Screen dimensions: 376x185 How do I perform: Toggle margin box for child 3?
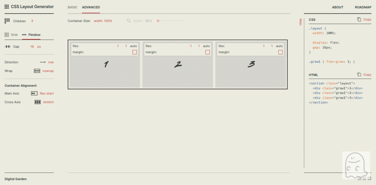281,52
